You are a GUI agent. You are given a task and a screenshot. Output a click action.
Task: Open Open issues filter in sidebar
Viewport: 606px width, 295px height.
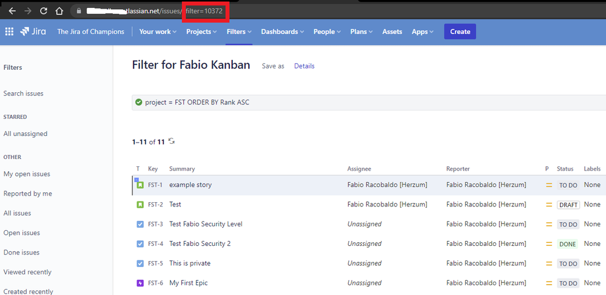(22, 233)
